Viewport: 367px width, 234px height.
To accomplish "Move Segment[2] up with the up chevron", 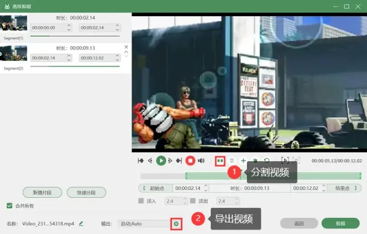I will (126, 52).
